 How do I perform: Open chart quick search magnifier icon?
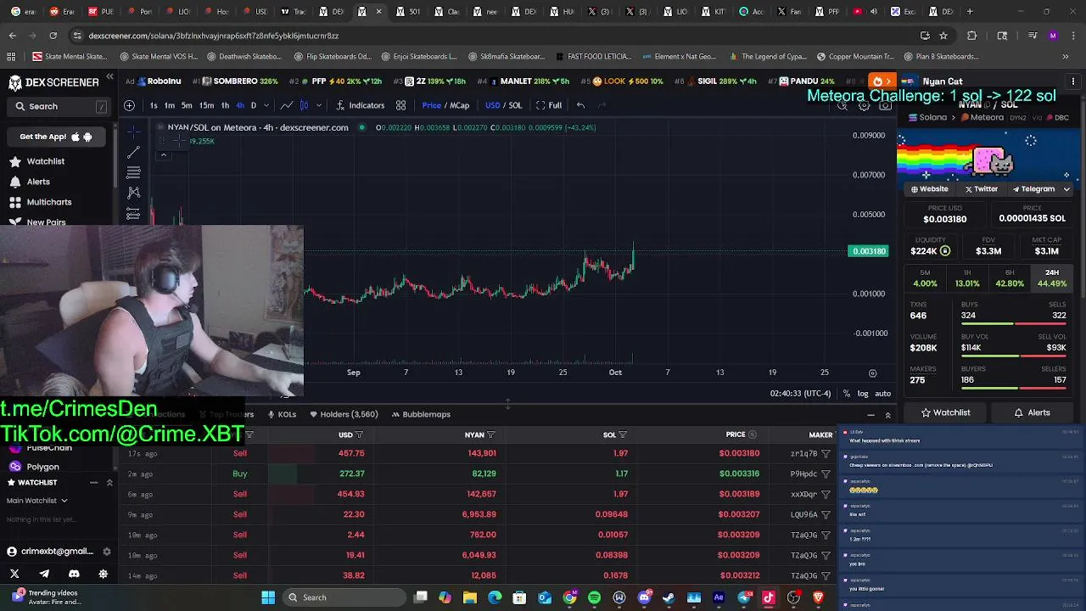(842, 106)
